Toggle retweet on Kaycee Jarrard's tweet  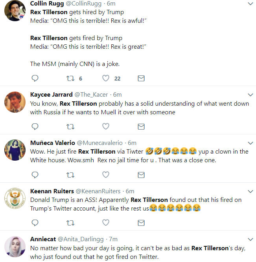tap(70, 126)
